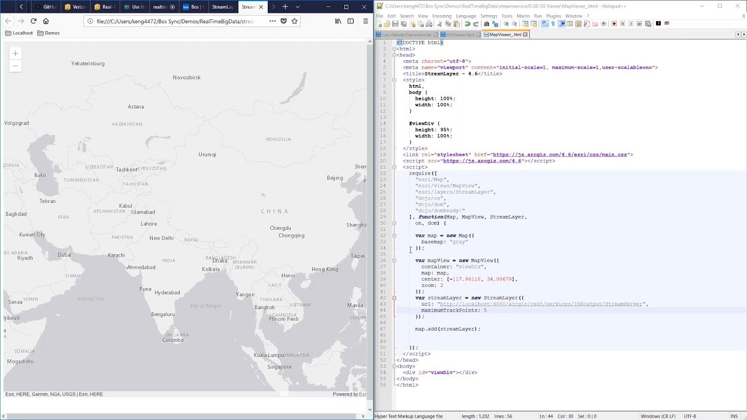The width and height of the screenshot is (747, 420).
Task: Collapse the html fold marker at line 2
Action: pyautogui.click(x=395, y=49)
